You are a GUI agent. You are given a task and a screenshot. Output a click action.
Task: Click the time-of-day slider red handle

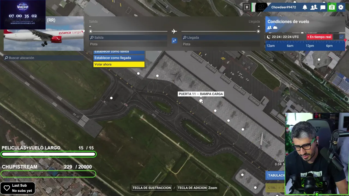(x=345, y=41)
